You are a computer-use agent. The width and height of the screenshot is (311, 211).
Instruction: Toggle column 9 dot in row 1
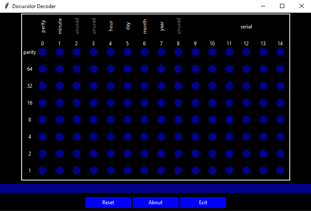click(195, 171)
